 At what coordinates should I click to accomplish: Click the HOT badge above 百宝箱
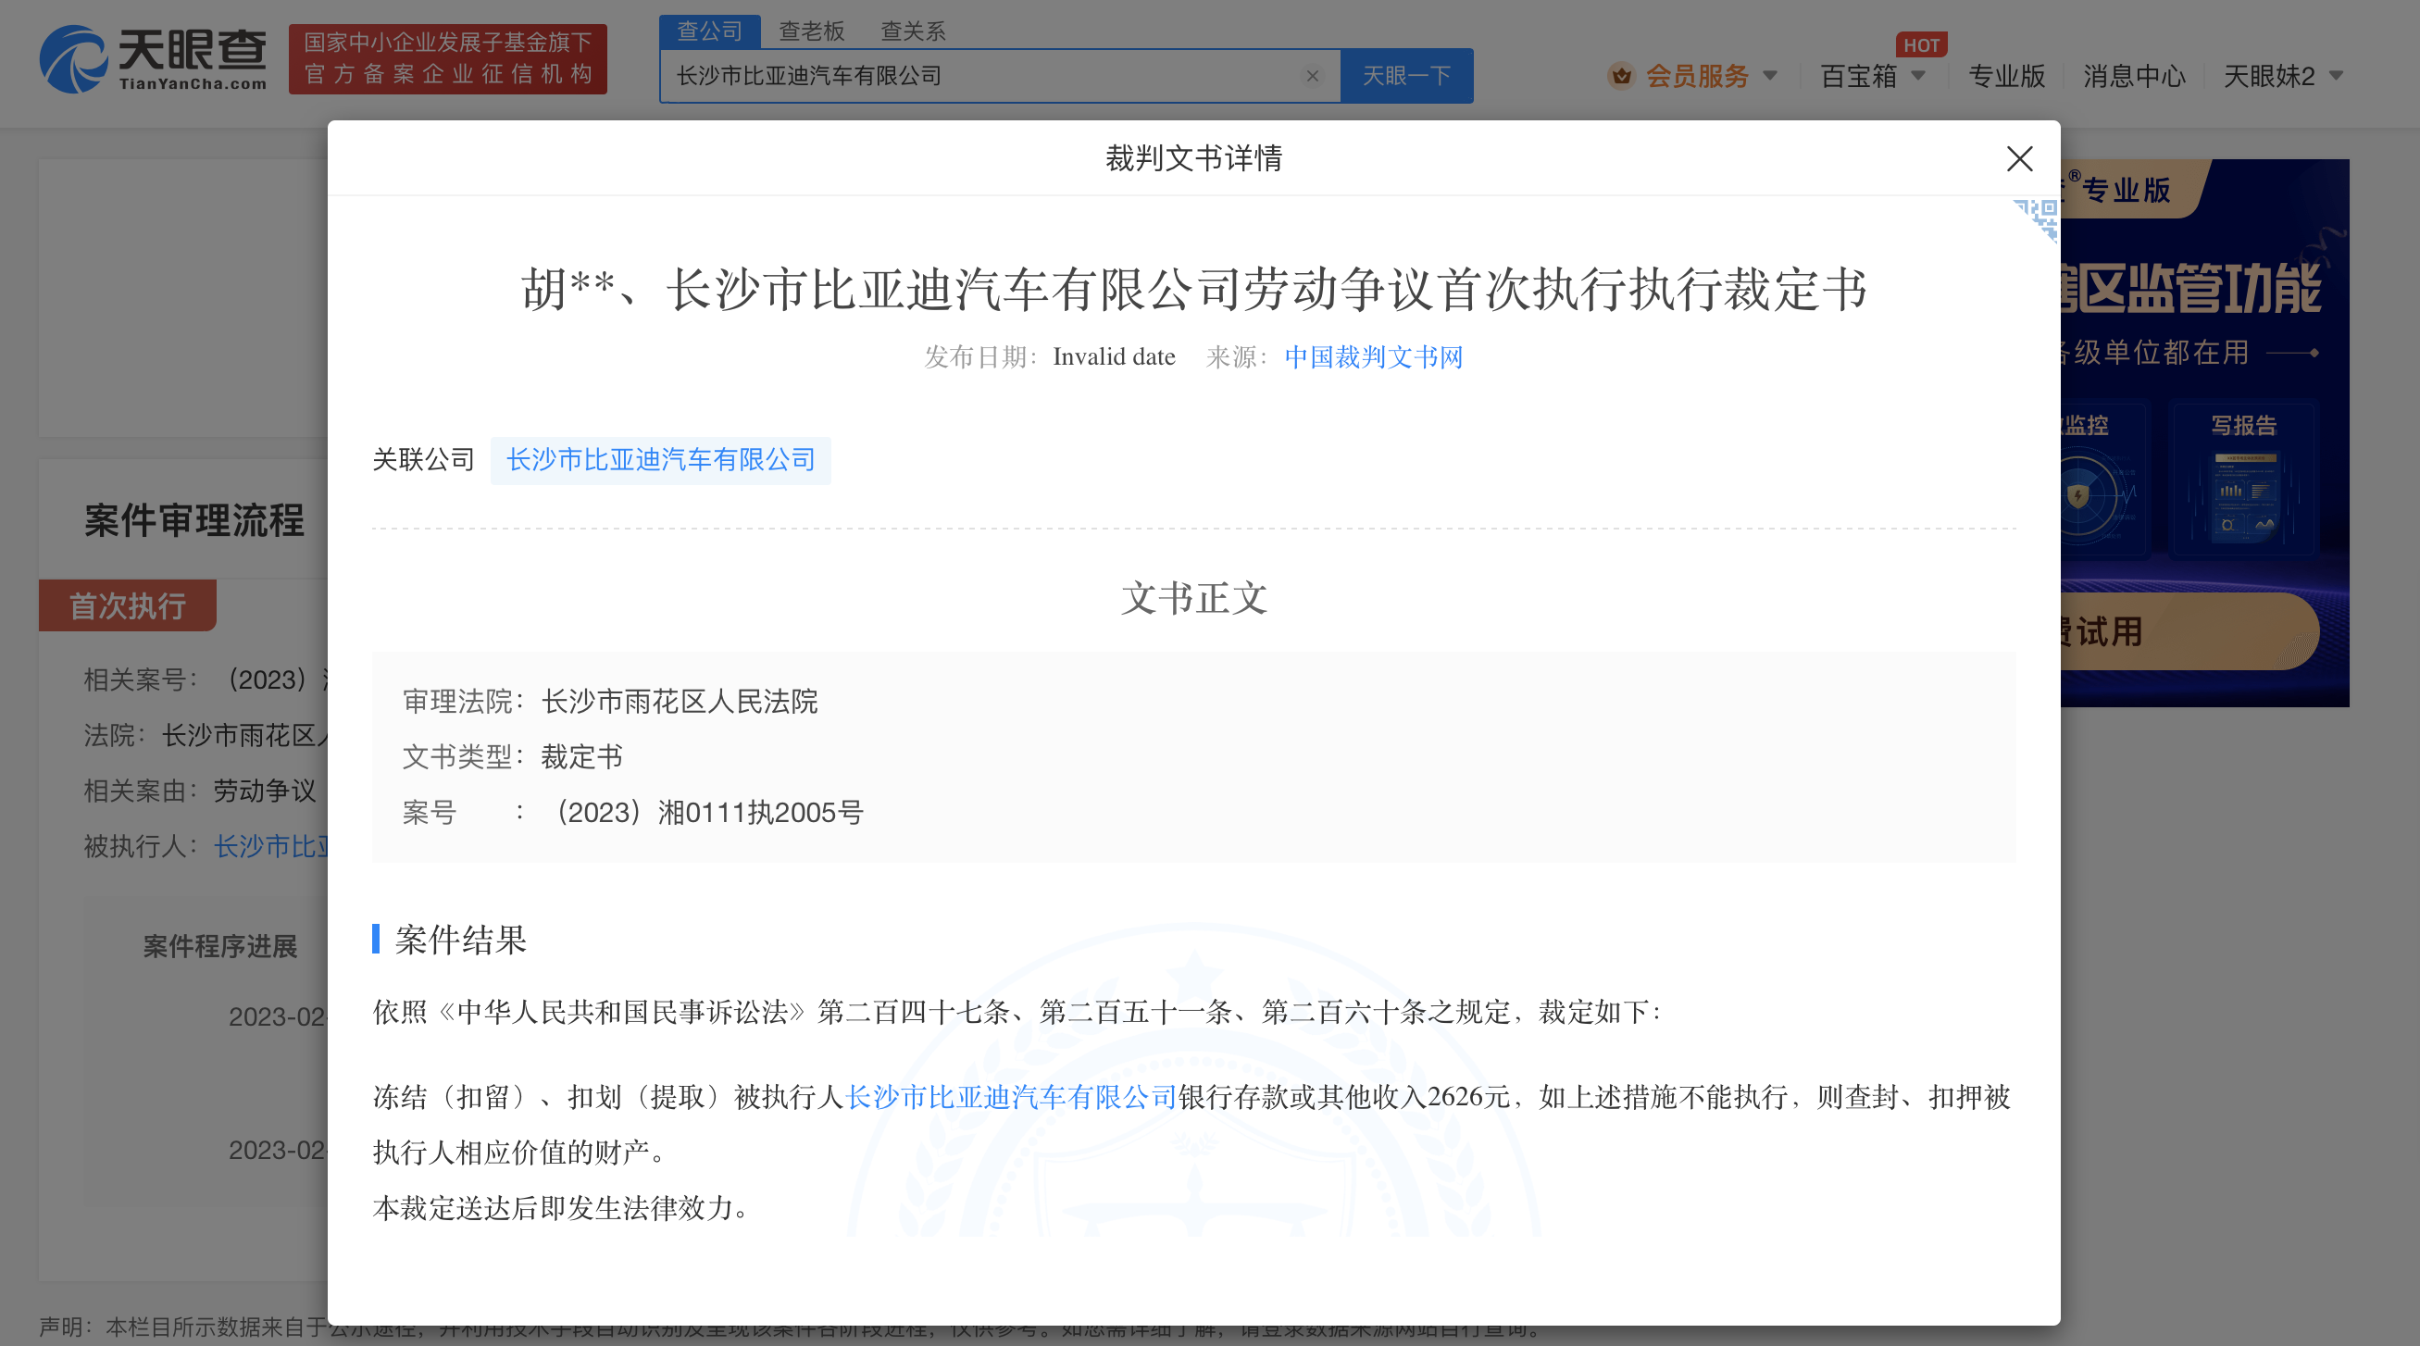pos(1921,44)
